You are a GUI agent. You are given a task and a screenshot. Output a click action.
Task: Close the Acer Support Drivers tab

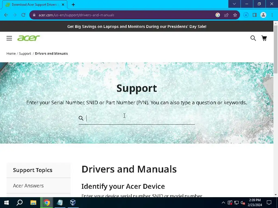point(63,5)
